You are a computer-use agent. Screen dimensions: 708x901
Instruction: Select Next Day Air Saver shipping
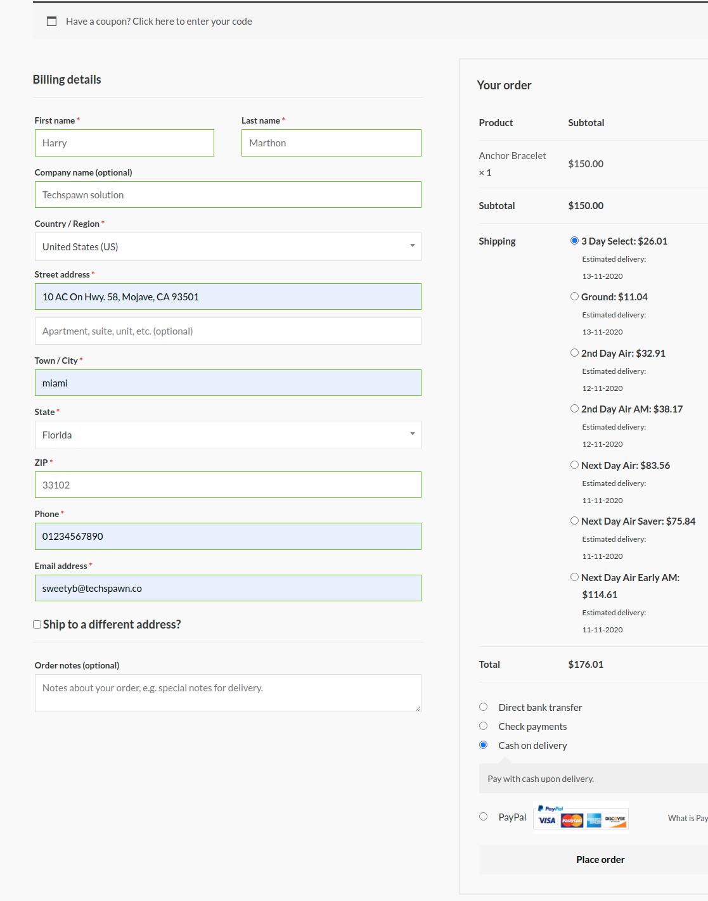(574, 521)
